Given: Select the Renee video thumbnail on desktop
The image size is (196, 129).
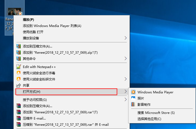Looking at the screenshot, I should [x=15, y=12].
